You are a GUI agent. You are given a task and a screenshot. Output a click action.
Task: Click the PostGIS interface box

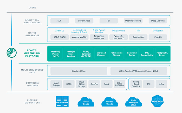coord(158,37)
